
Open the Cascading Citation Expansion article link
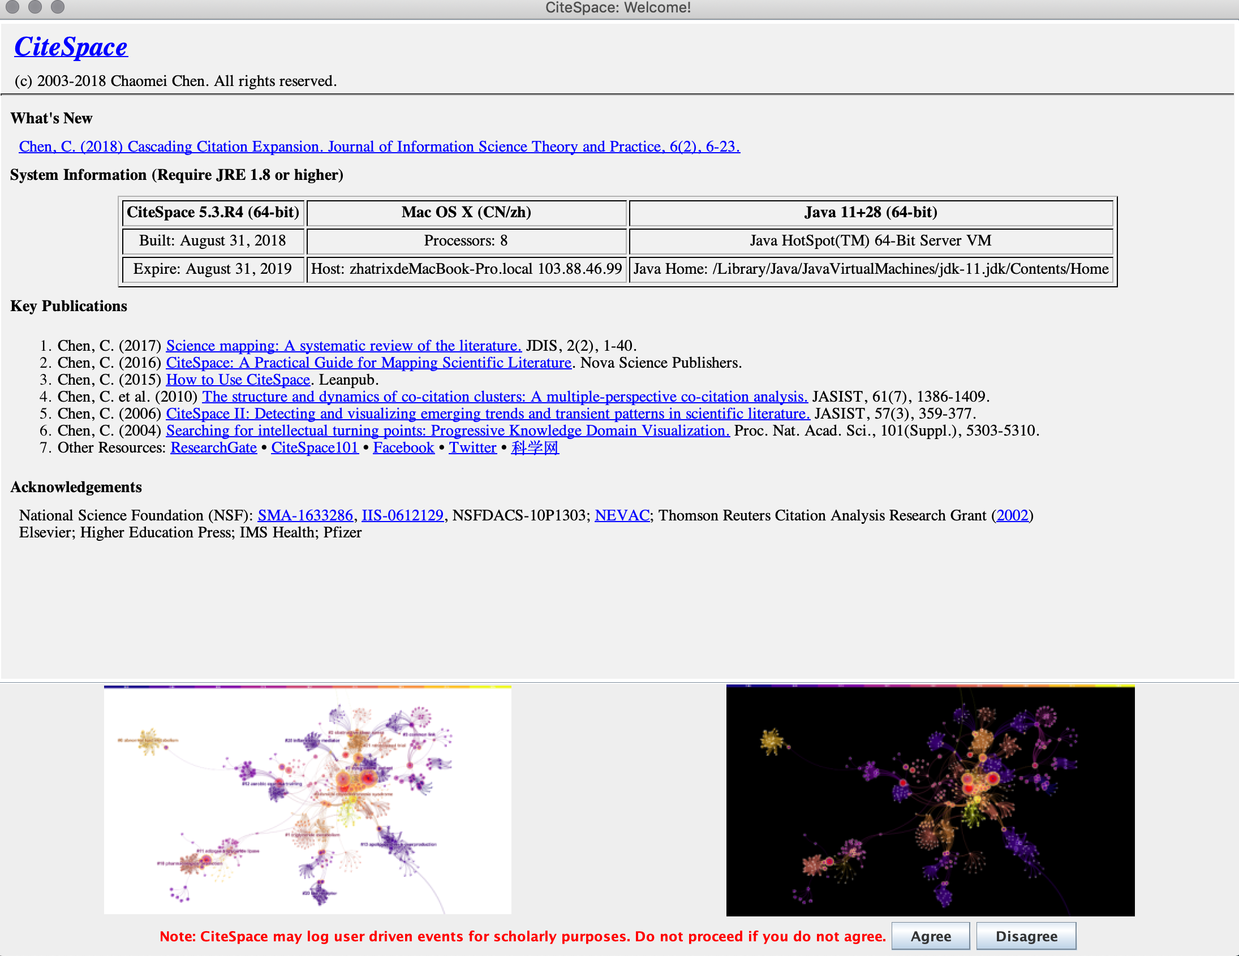click(379, 147)
